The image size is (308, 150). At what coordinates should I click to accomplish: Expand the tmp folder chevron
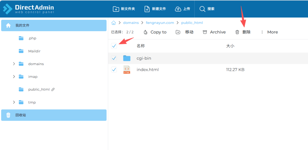14,102
